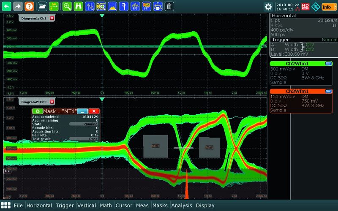This screenshot has height=211, width=338.
Task: Select the Histogram tool icon
Action: (112, 6)
